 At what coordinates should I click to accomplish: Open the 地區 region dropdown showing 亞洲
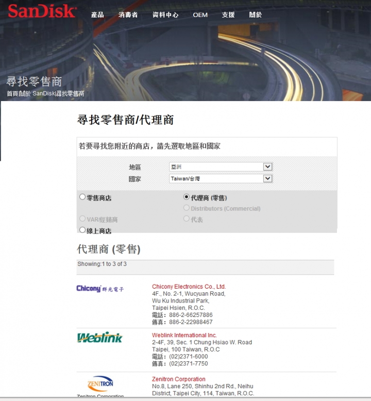click(221, 167)
